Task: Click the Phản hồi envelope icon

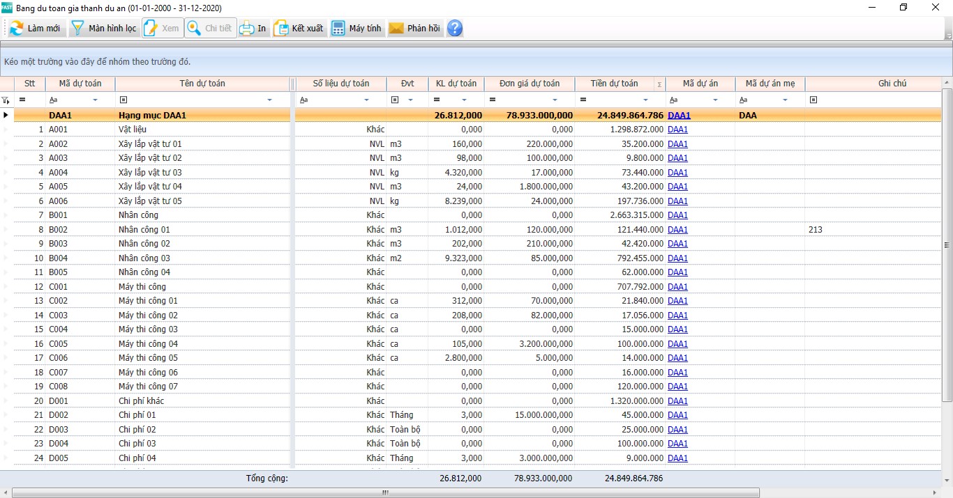Action: tap(396, 29)
